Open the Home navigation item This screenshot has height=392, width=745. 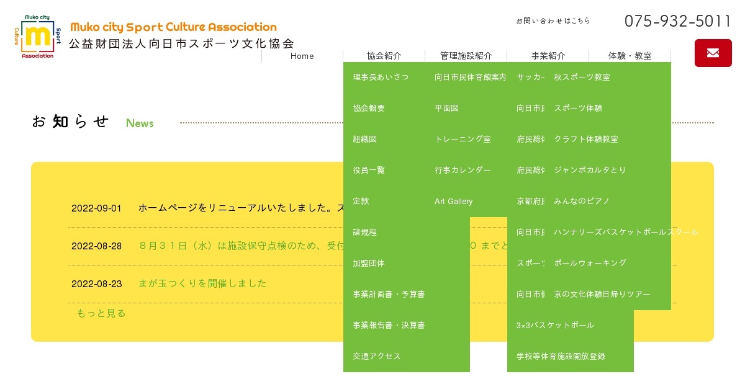coord(302,56)
